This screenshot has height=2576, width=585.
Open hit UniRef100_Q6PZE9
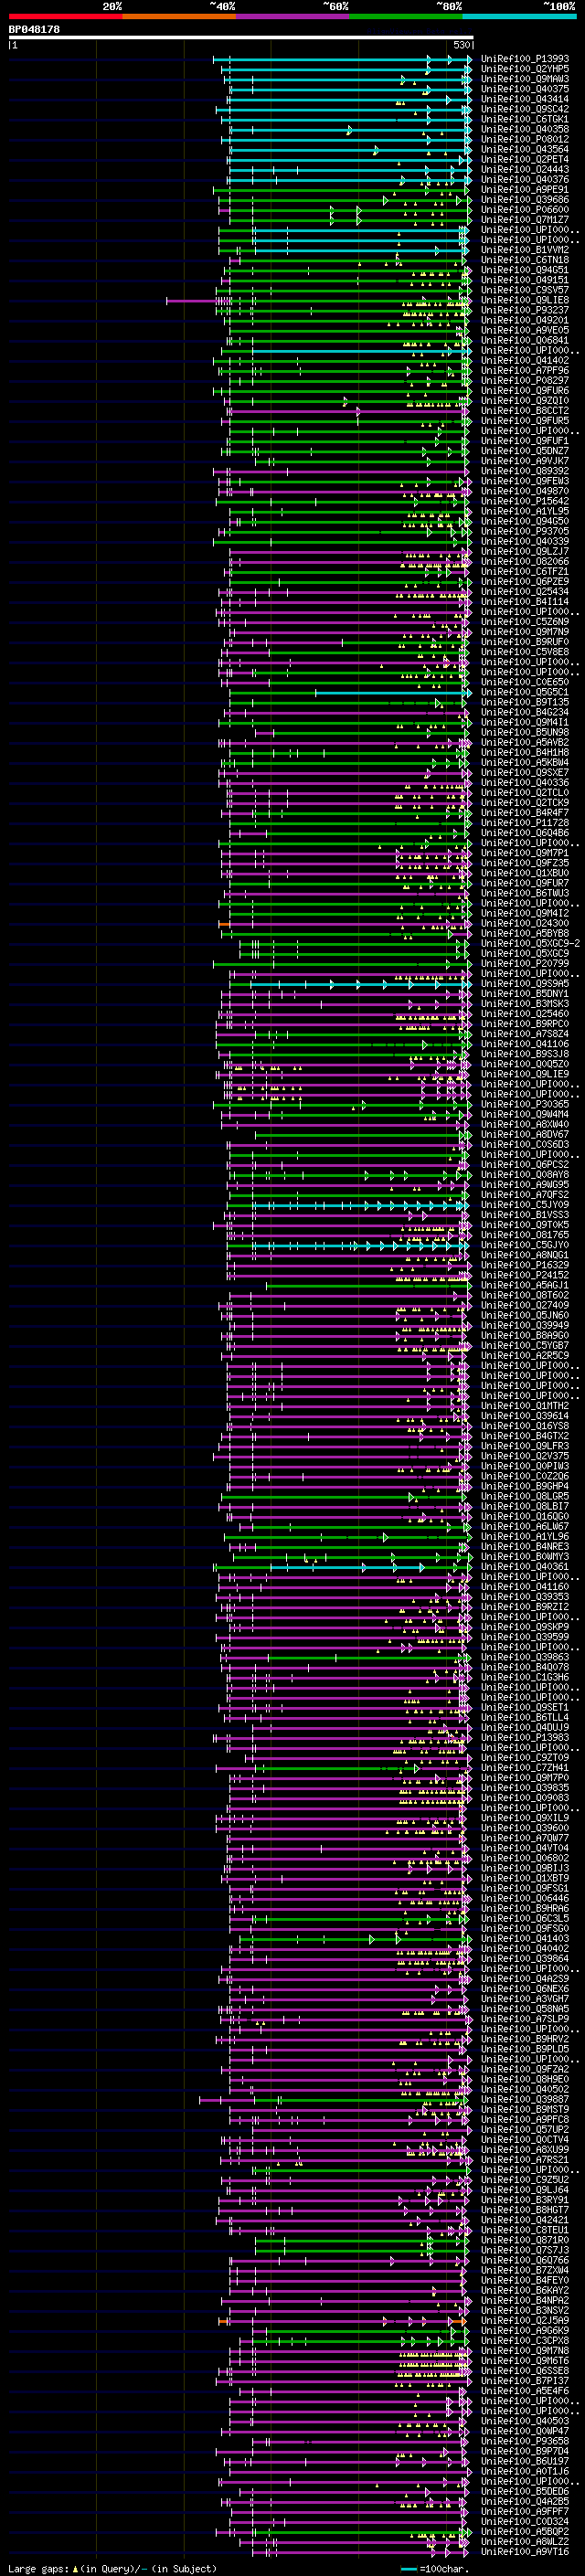click(x=524, y=581)
